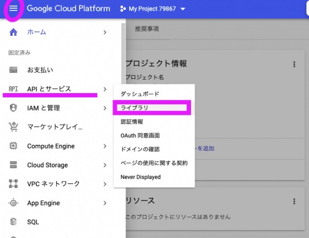Click the Marketplace cart icon

[14, 127]
